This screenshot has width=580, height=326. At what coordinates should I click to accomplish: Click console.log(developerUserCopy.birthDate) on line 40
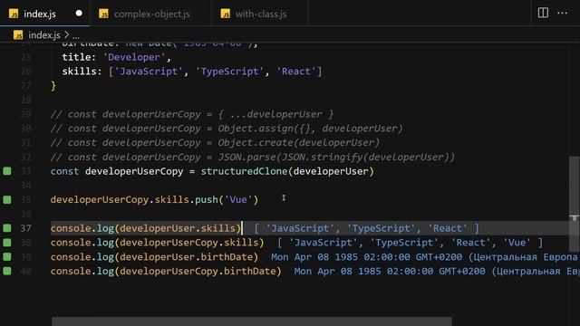coord(166,272)
